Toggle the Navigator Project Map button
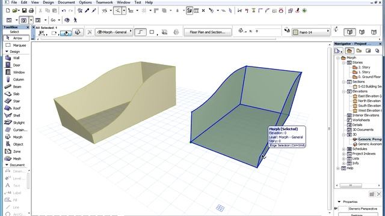 pos(349,50)
